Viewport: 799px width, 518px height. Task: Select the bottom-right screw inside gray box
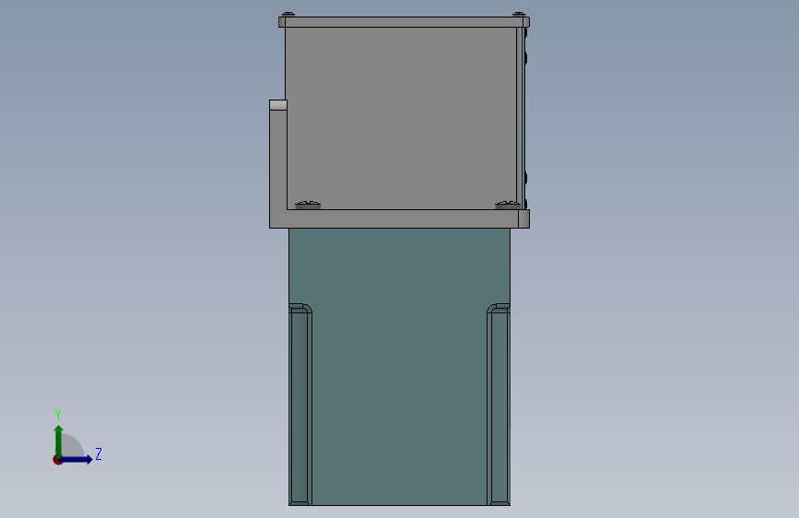click(508, 205)
